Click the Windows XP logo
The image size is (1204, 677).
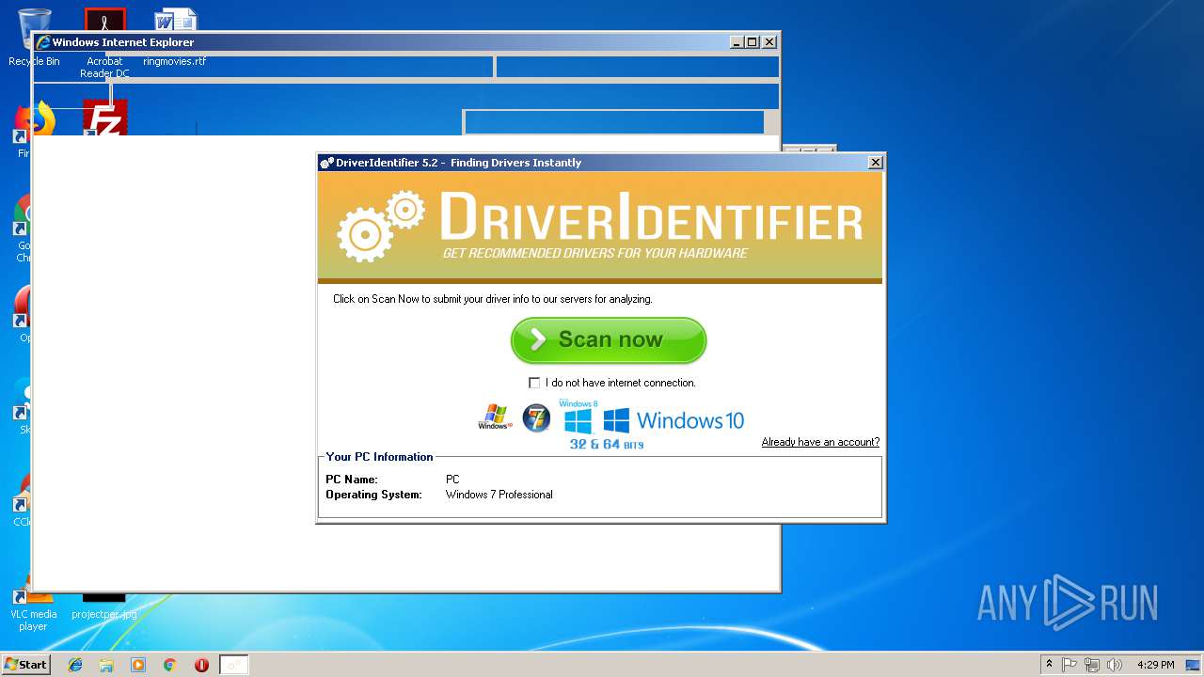[495, 417]
